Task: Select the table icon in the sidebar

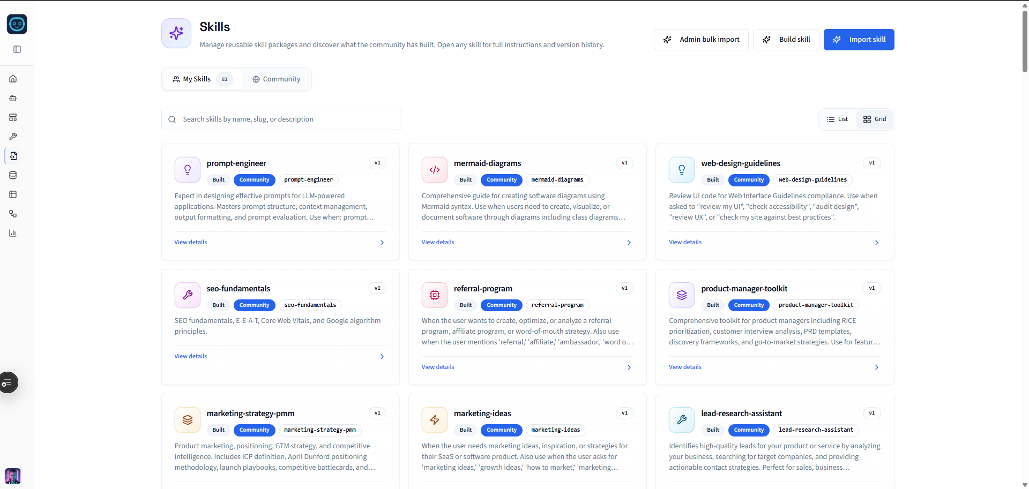Action: coord(13,194)
